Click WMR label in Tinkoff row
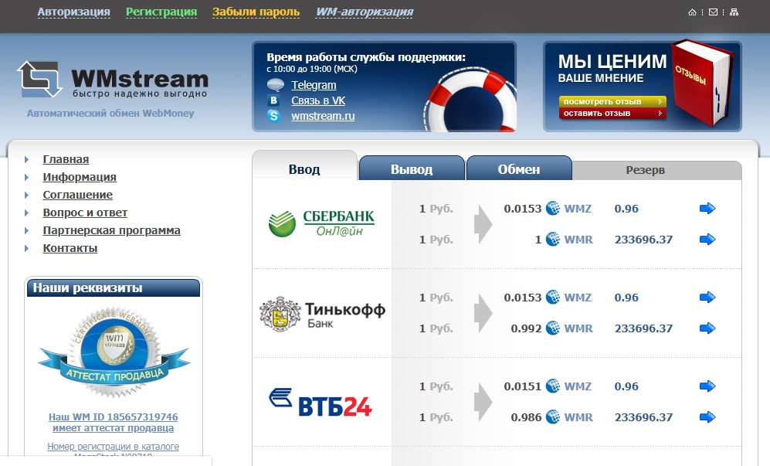 (x=578, y=328)
